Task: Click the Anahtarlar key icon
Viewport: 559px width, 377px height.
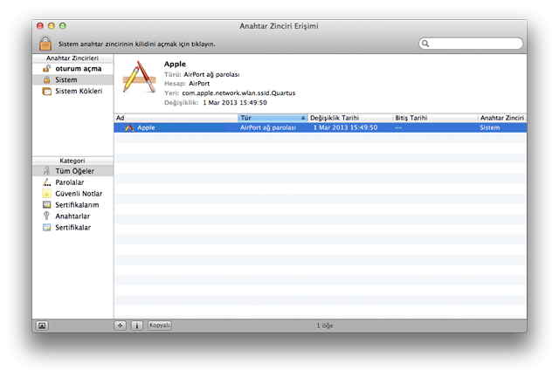Action: pos(46,216)
